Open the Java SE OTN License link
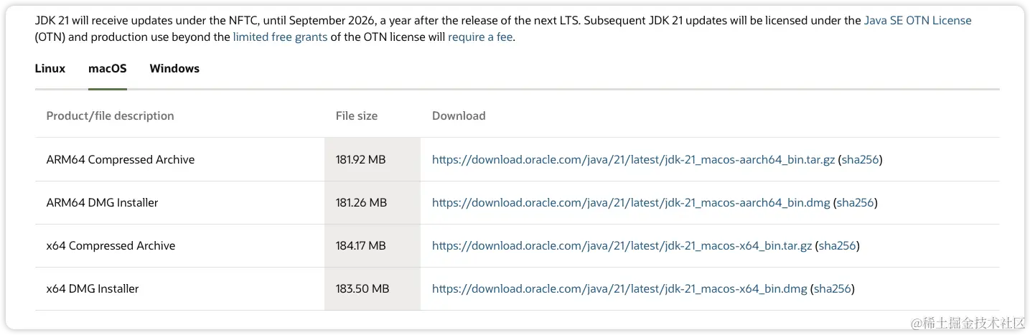Screen dimensions: 1030x335 coord(917,21)
